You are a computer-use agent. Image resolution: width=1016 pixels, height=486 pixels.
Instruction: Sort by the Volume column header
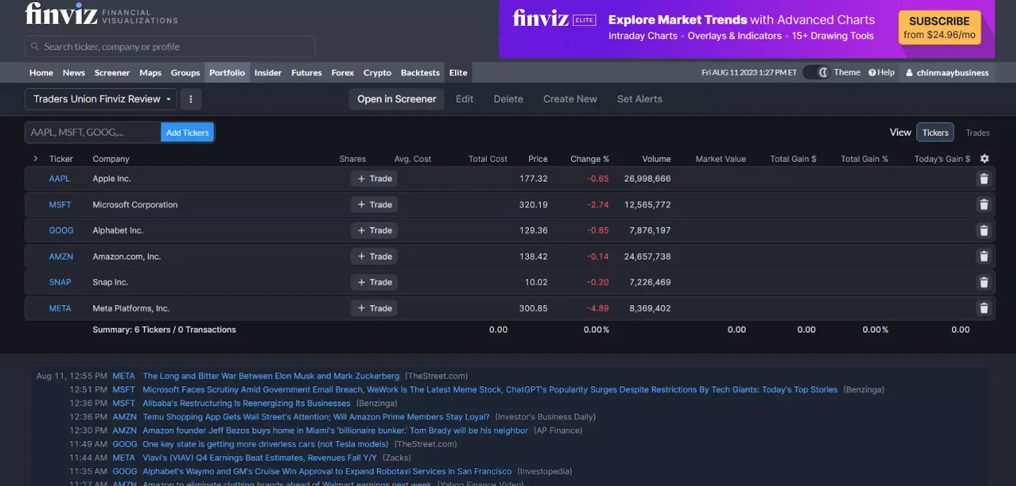point(656,159)
